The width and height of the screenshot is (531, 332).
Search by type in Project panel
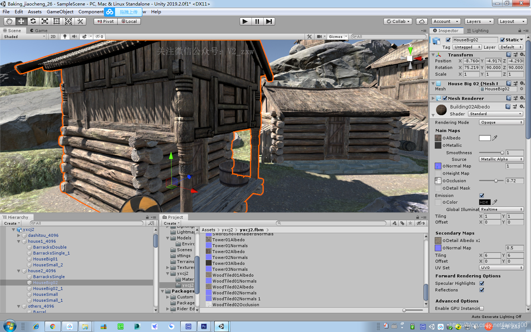(x=395, y=223)
